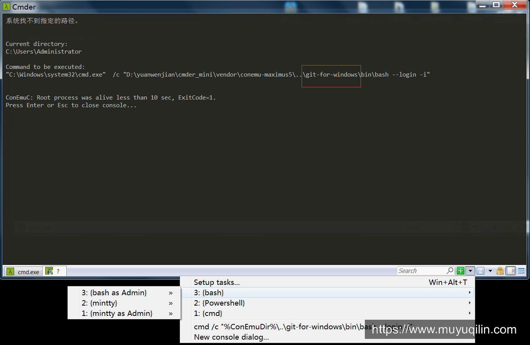Click the 'Current directory:' label
Screen dimensions: 530x345
(36, 44)
